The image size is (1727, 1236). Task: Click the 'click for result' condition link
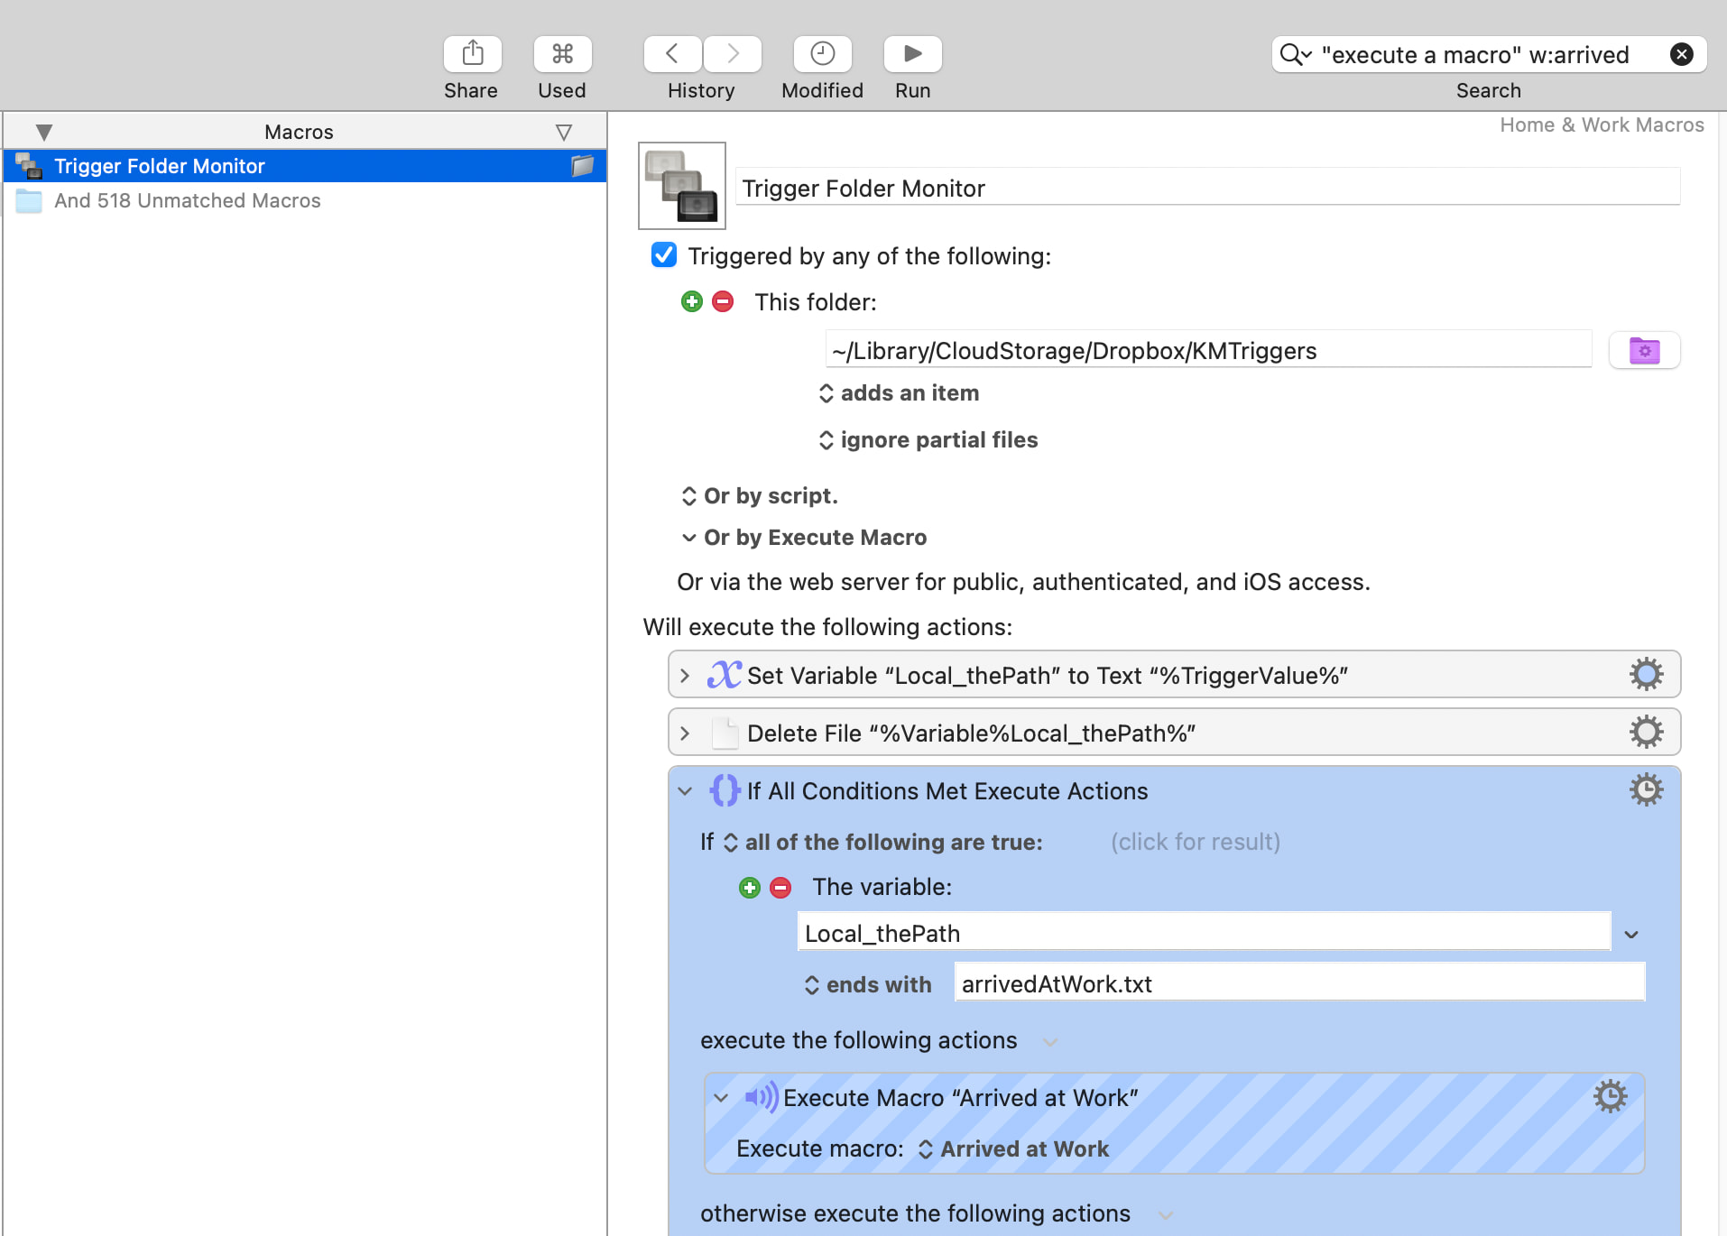(x=1195, y=842)
